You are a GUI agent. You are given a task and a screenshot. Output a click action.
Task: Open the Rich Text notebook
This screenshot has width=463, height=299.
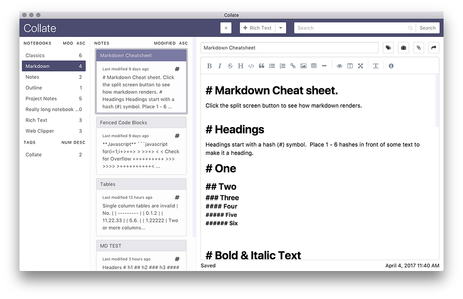[54, 120]
